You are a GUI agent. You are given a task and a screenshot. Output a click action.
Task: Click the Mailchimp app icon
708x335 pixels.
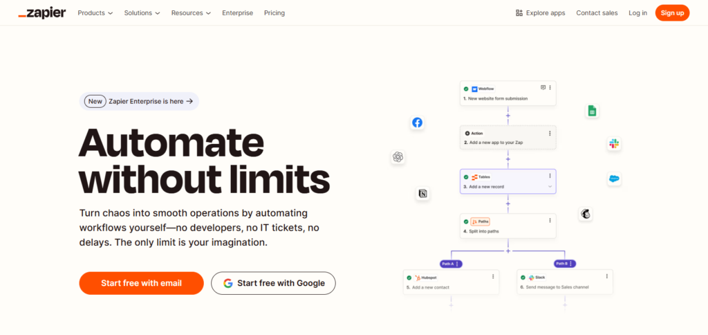(x=585, y=215)
